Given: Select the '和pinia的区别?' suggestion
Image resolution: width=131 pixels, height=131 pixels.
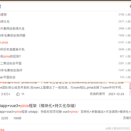Looking at the screenshot, I should point(10,56).
